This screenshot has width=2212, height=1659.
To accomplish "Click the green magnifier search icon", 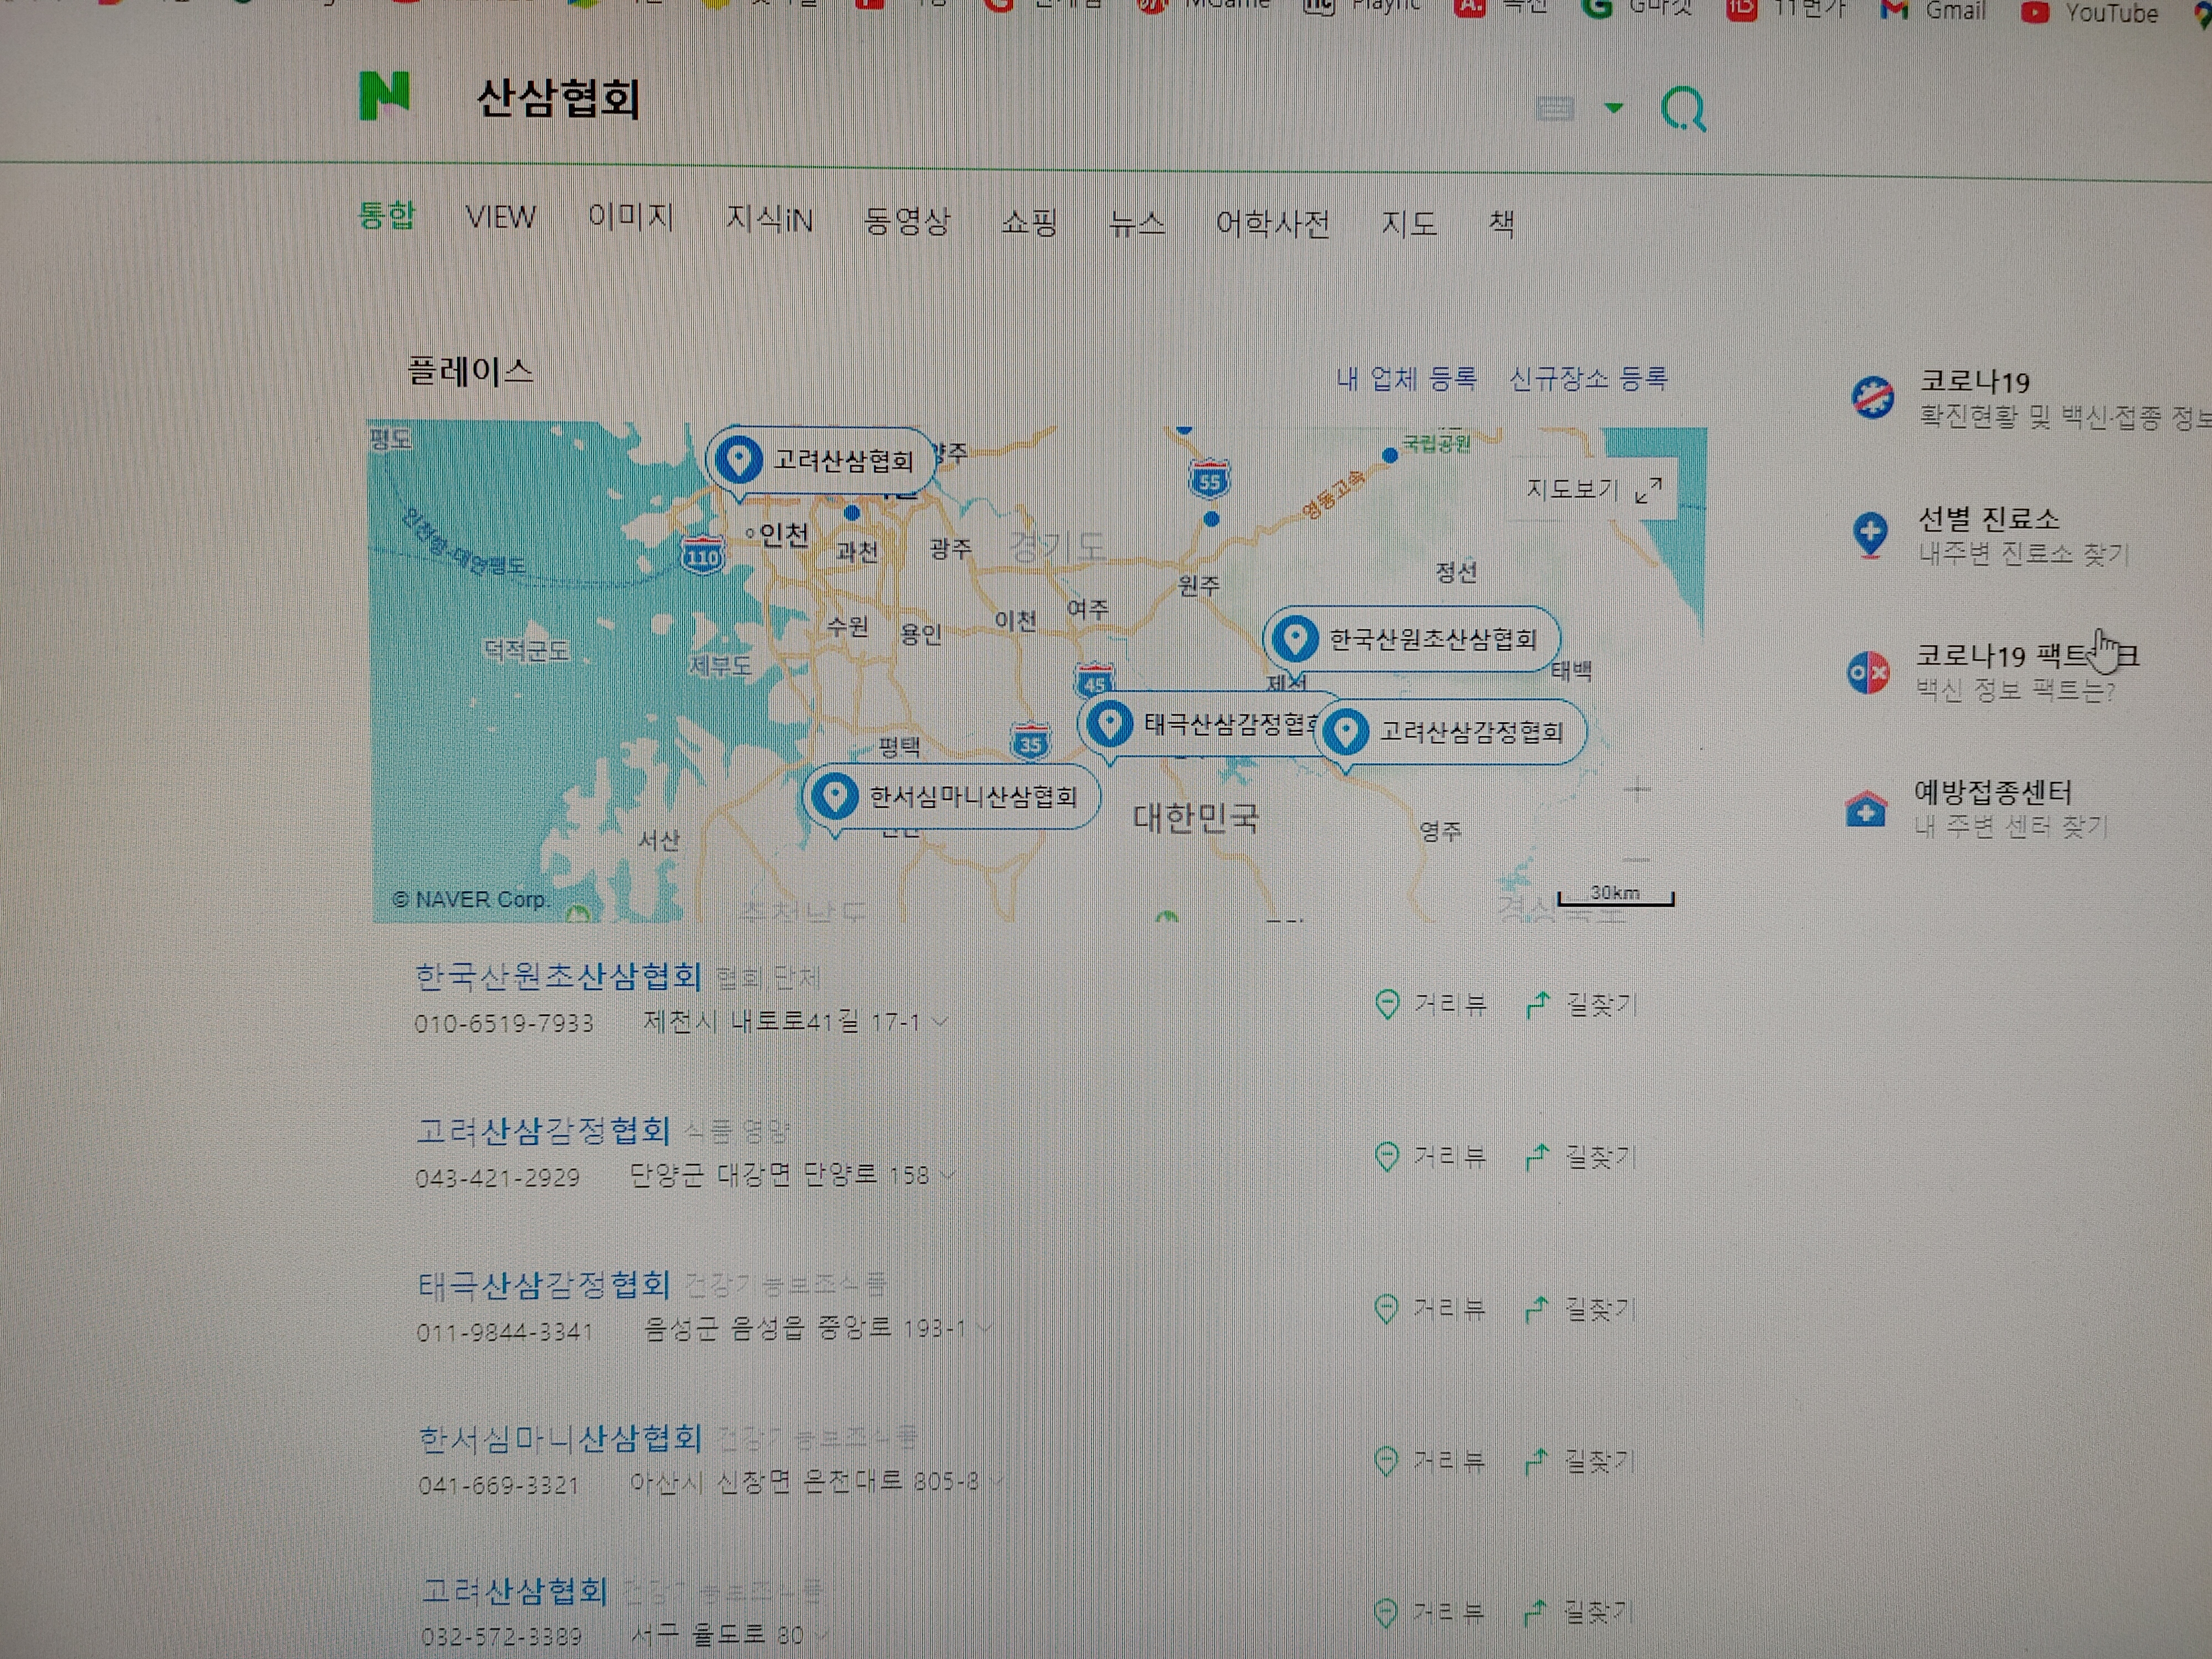I will coord(1683,108).
